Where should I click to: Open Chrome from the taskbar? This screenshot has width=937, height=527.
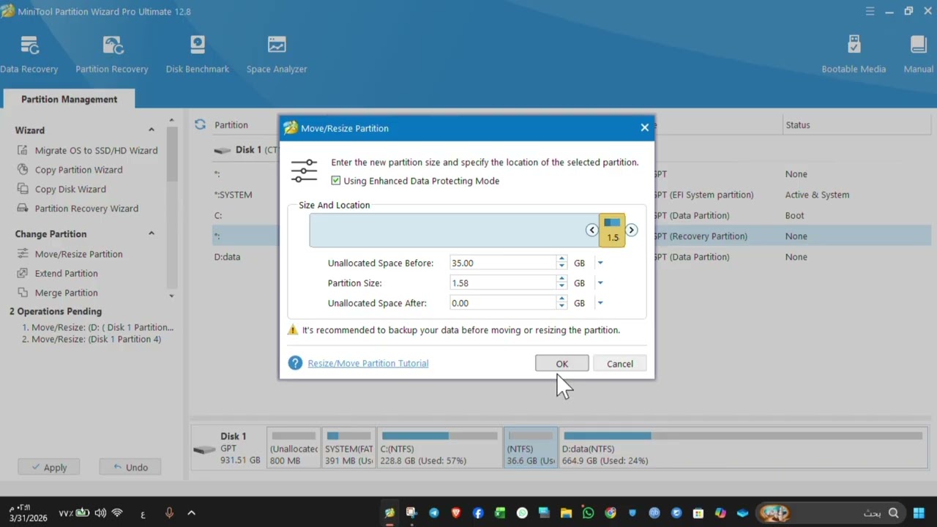[x=611, y=513]
